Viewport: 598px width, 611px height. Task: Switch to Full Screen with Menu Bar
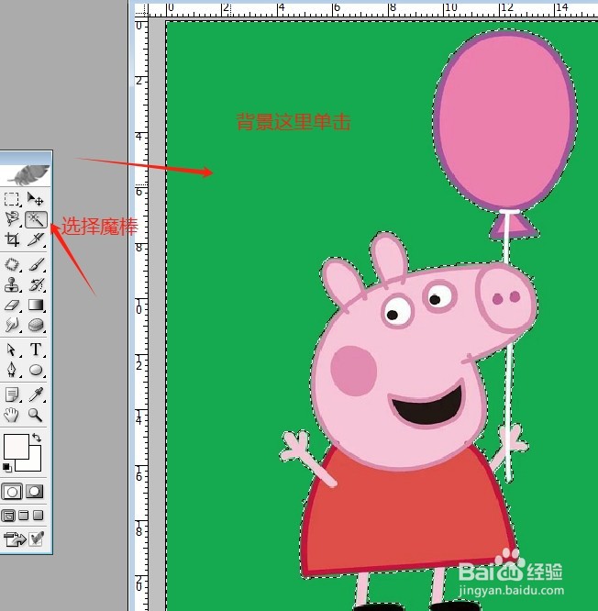coord(23,516)
